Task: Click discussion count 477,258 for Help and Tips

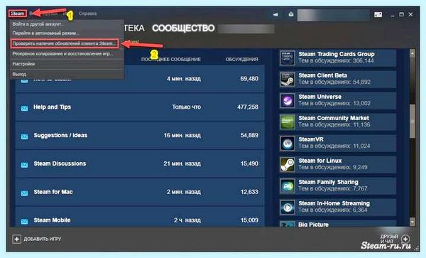Action: pos(248,107)
